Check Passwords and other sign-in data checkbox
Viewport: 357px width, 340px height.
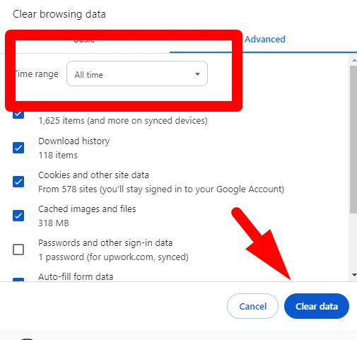pos(18,250)
